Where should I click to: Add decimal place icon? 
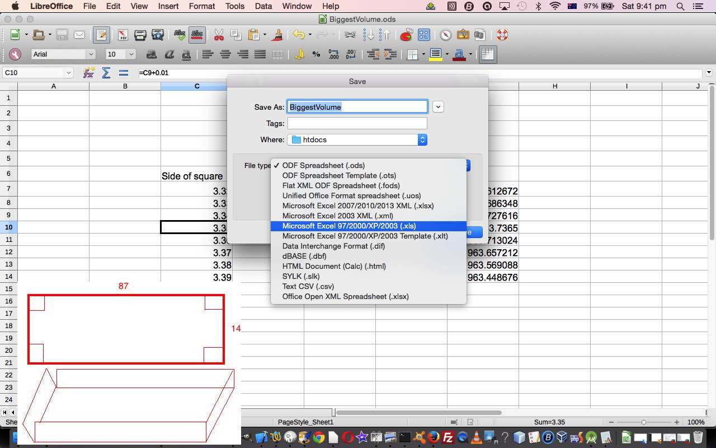click(x=333, y=54)
